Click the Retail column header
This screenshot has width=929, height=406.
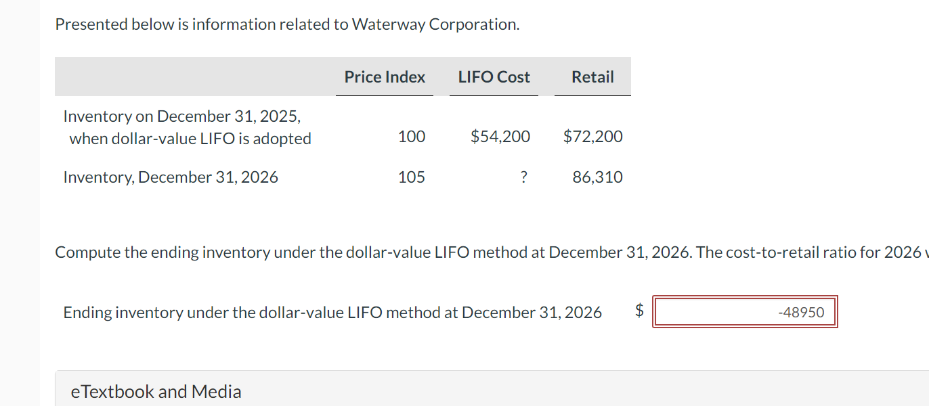pos(592,77)
